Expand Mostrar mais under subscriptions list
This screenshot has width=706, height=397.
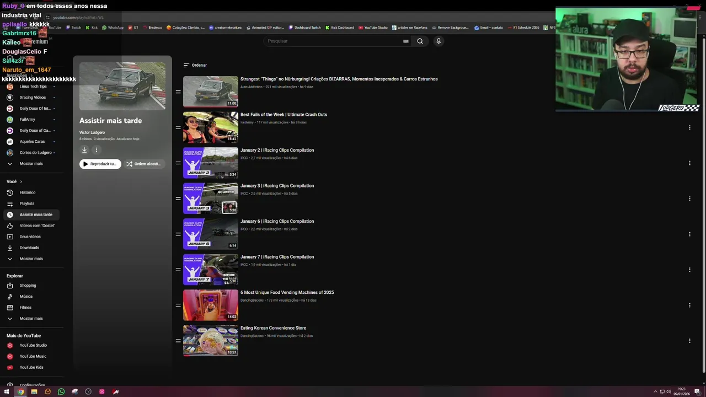31,164
